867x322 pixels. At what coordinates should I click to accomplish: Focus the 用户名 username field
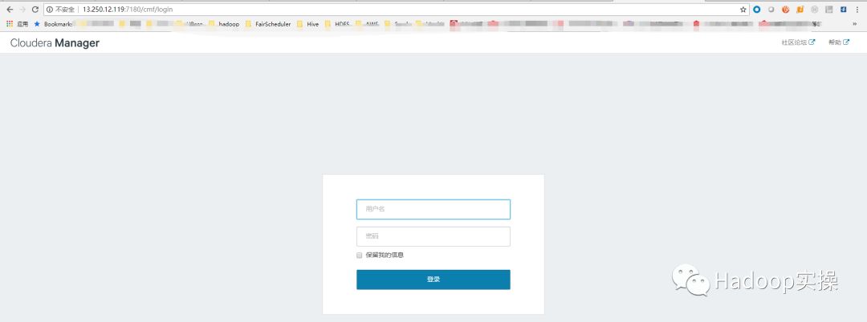pyautogui.click(x=433, y=210)
